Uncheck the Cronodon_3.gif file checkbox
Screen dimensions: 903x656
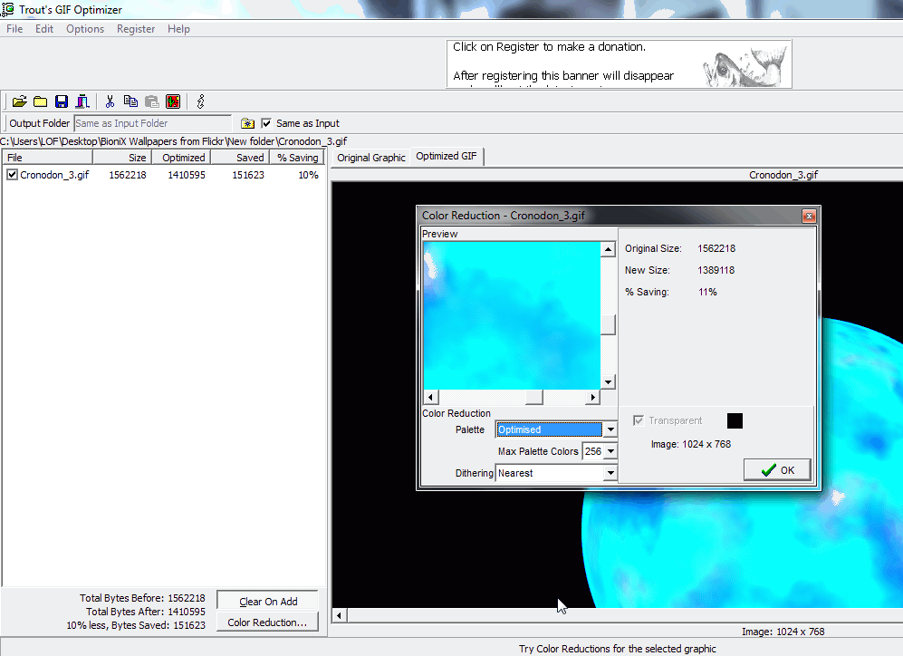pos(12,175)
